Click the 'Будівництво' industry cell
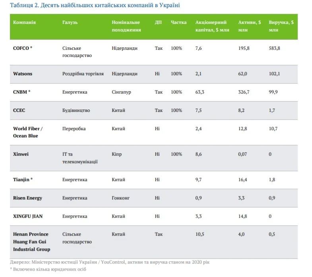Image resolution: width=312 pixels, height=277 pixels. tap(76, 110)
